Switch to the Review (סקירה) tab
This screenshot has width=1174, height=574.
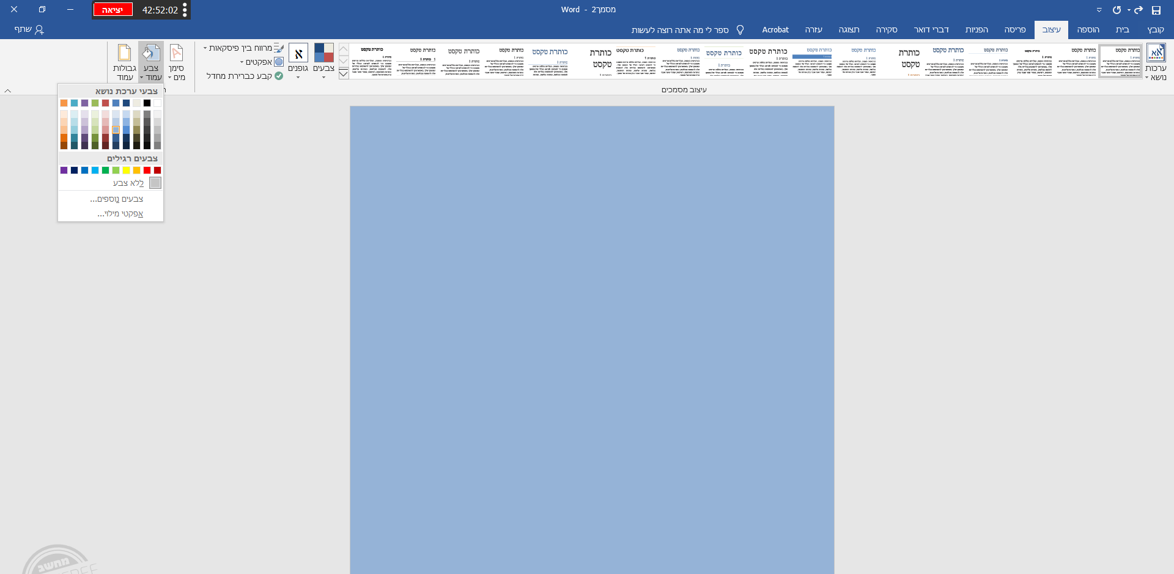click(886, 29)
